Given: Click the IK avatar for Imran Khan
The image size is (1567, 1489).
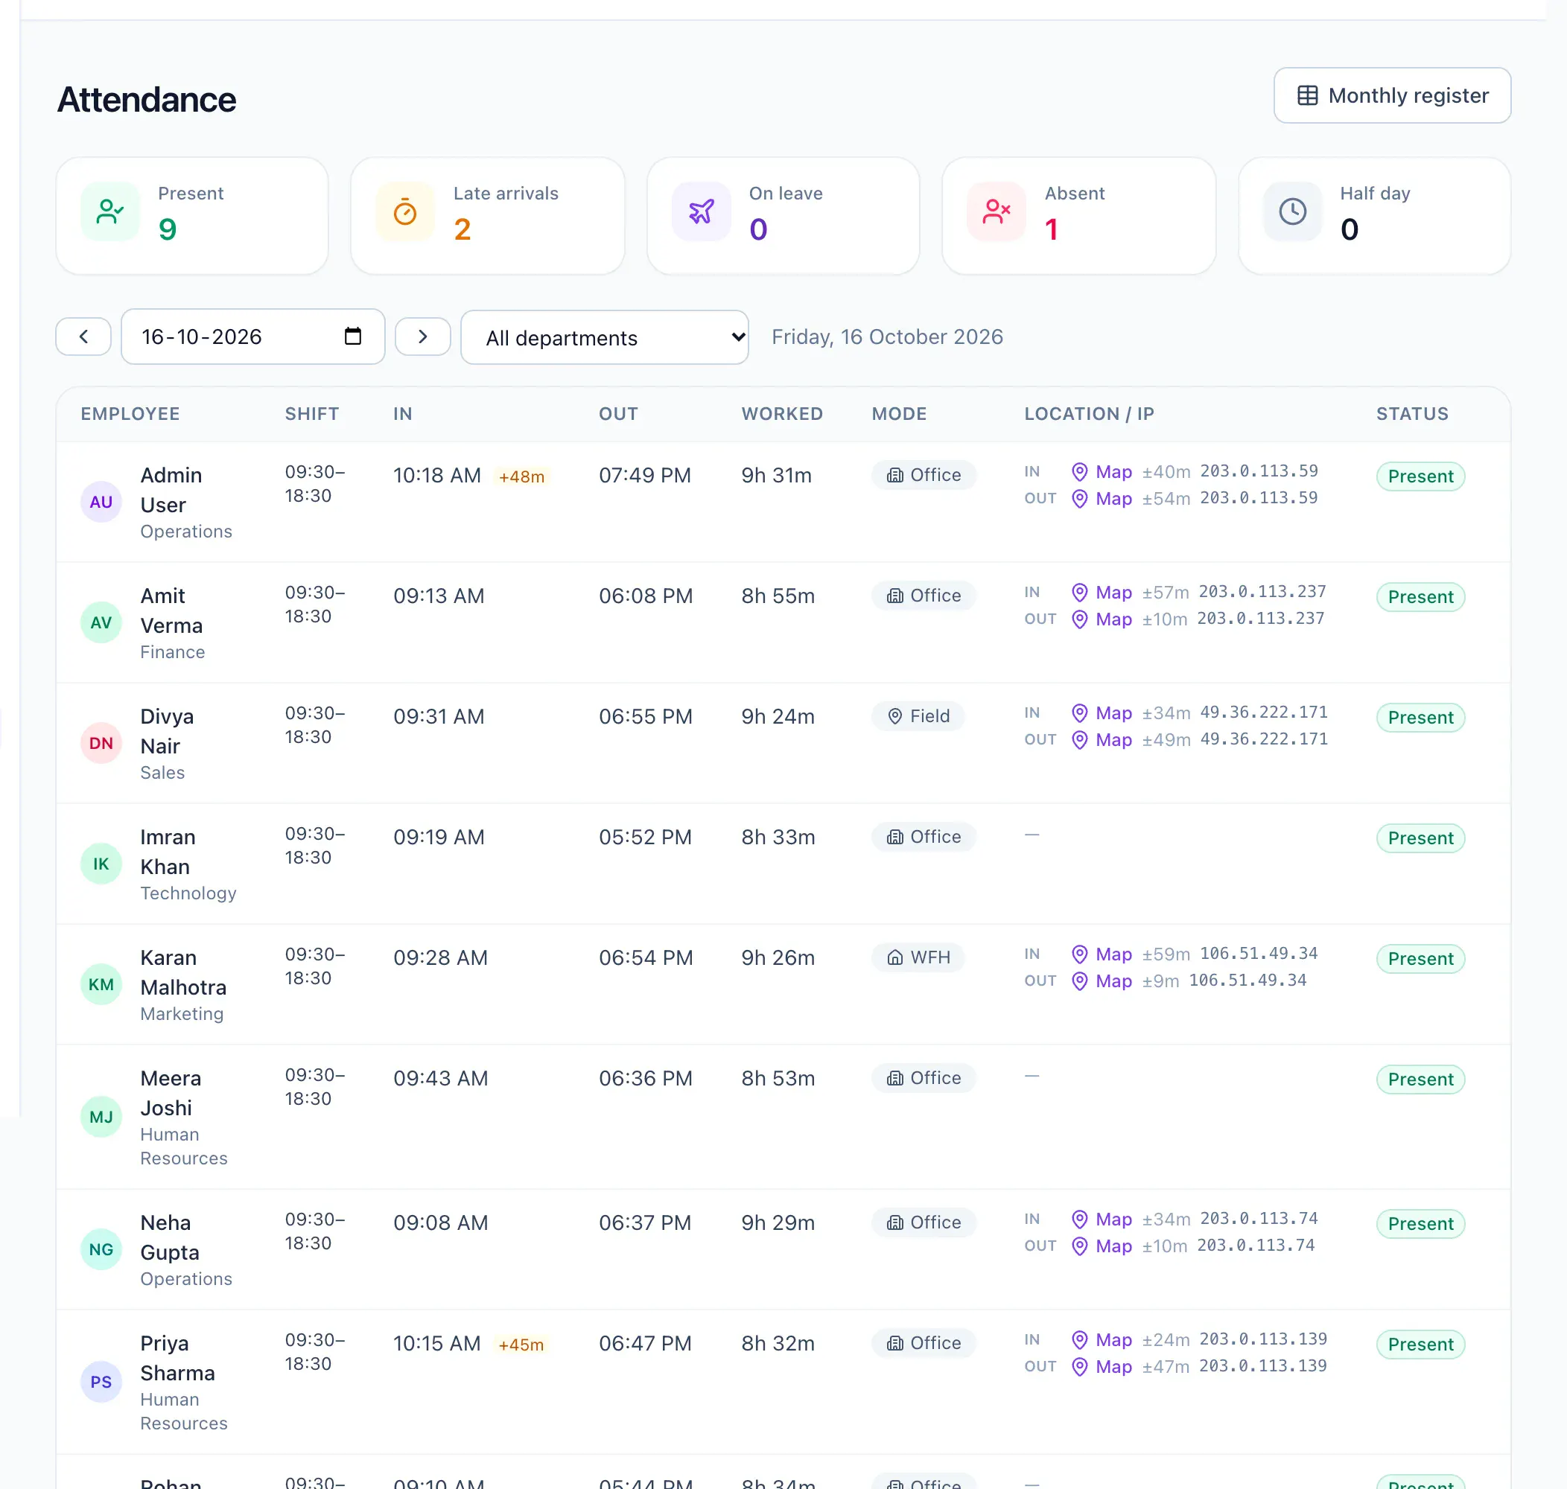Looking at the screenshot, I should [101, 864].
